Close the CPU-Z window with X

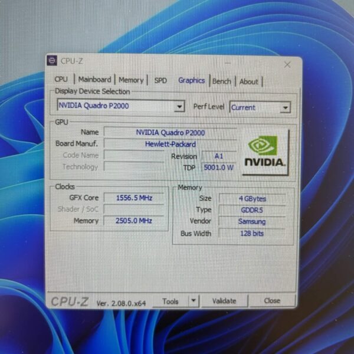pyautogui.click(x=287, y=65)
